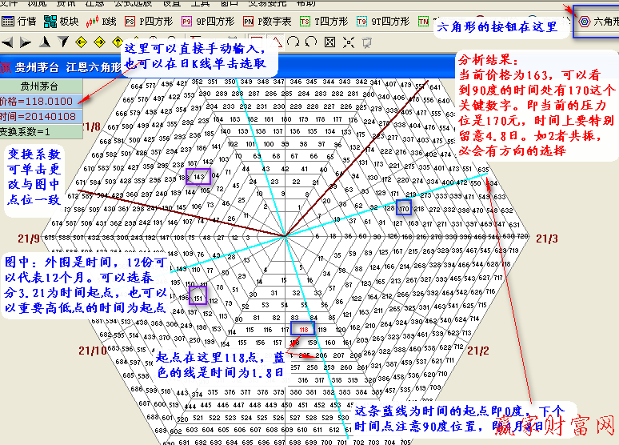Image resolution: width=619 pixels, height=445 pixels.
Task: Open the 行情 (quotes) toolbar button
Action: click(x=19, y=22)
